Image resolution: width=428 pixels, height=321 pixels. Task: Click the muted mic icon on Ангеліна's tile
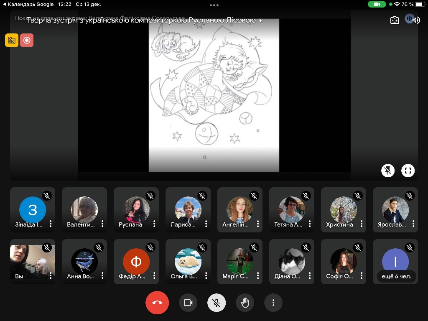pos(254,196)
